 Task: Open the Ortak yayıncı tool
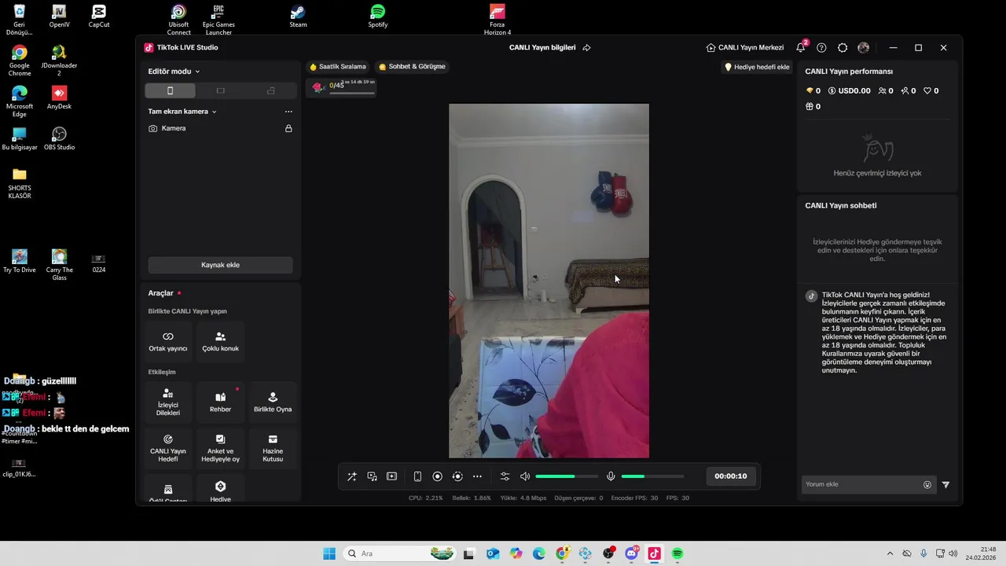point(168,342)
